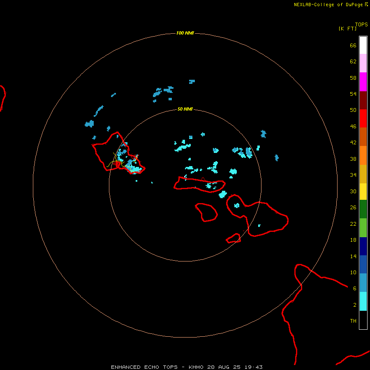This screenshot has width=370, height=370.
Task: Click the dark orange 46 kft legend swatch
Action: [x=363, y=136]
